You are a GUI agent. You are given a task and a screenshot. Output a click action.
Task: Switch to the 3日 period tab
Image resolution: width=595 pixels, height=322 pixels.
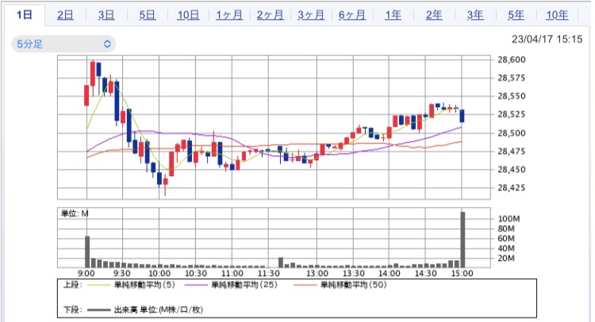tap(106, 15)
